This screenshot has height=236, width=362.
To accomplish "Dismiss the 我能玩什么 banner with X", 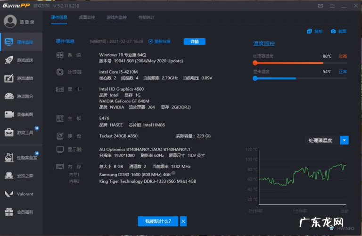I will pyautogui.click(x=183, y=221).
